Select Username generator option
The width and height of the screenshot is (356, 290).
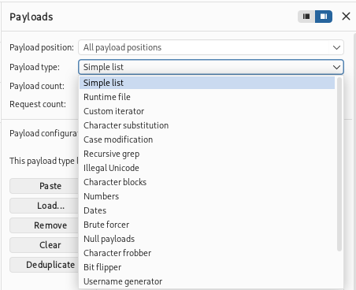(207, 281)
